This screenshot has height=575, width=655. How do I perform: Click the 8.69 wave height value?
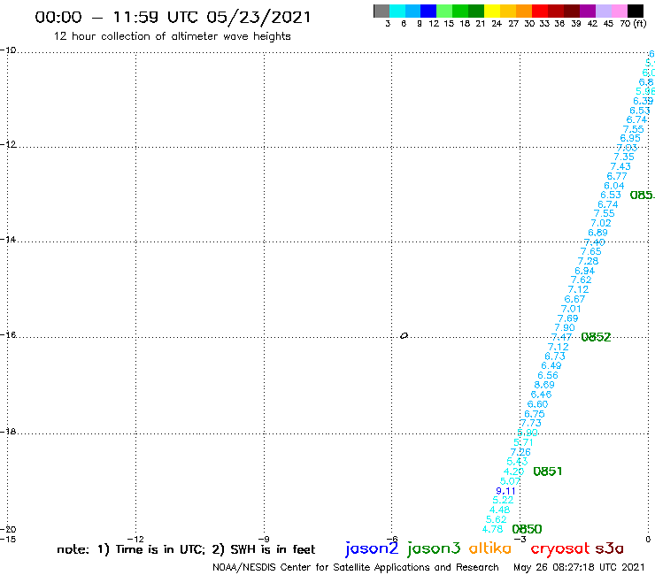pos(544,385)
